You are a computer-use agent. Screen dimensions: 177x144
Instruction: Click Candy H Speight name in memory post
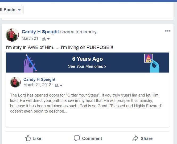(39, 79)
